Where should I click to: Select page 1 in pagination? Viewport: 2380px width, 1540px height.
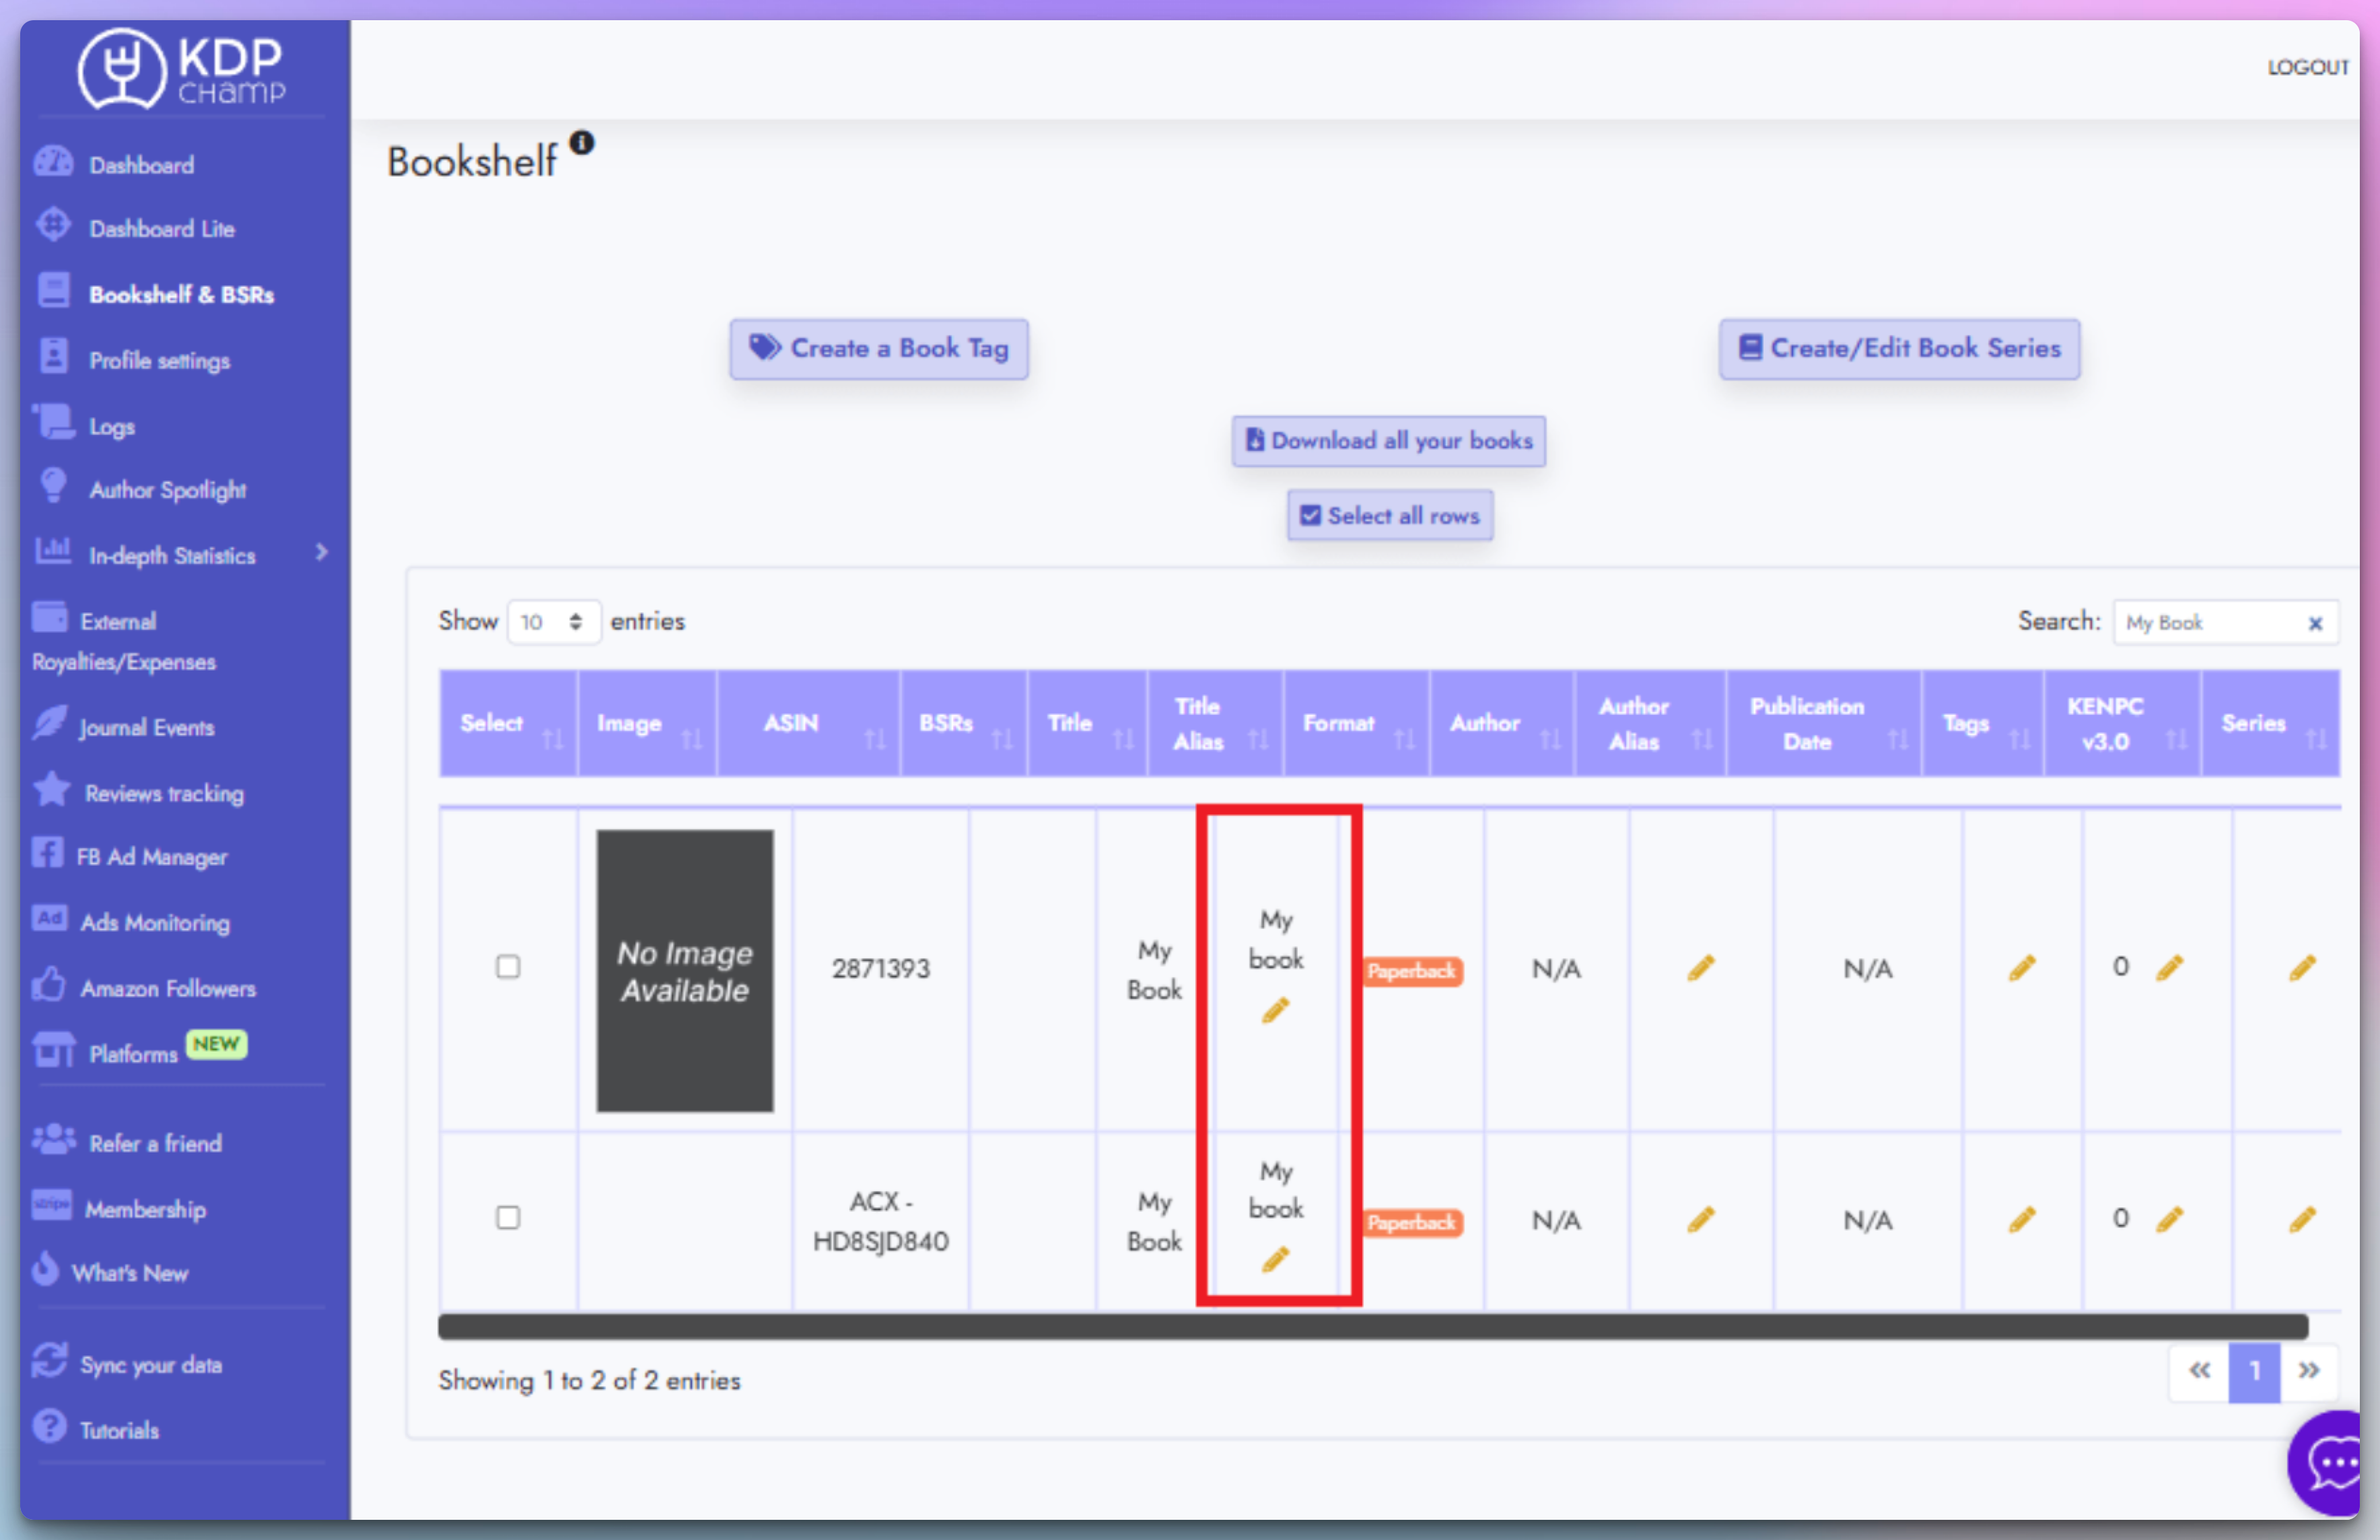(2254, 1371)
